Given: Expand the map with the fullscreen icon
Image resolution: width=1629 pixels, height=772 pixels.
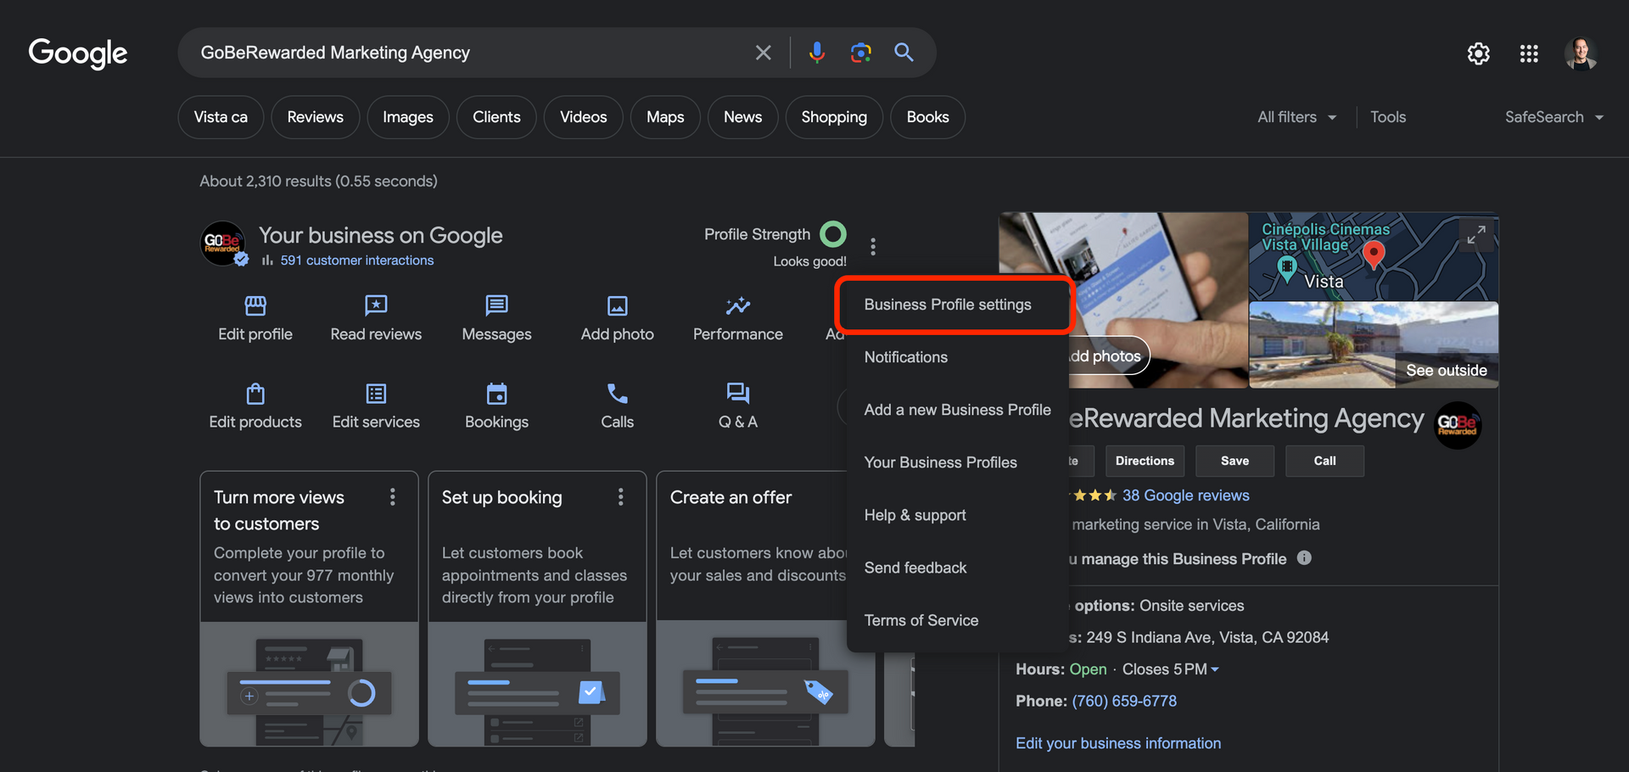Looking at the screenshot, I should click(1476, 235).
